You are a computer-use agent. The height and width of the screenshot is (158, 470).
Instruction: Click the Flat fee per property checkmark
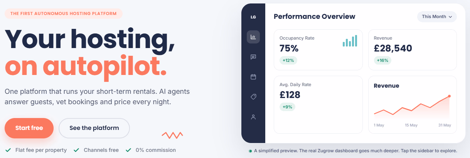(8, 150)
